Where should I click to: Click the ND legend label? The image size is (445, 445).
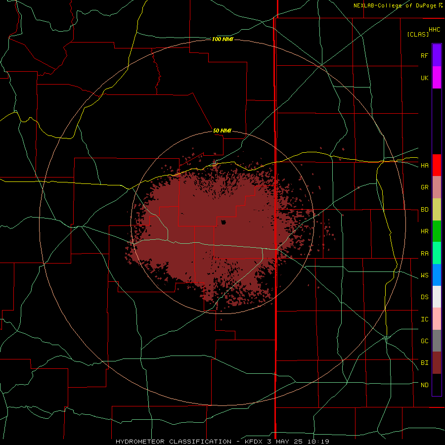424,385
